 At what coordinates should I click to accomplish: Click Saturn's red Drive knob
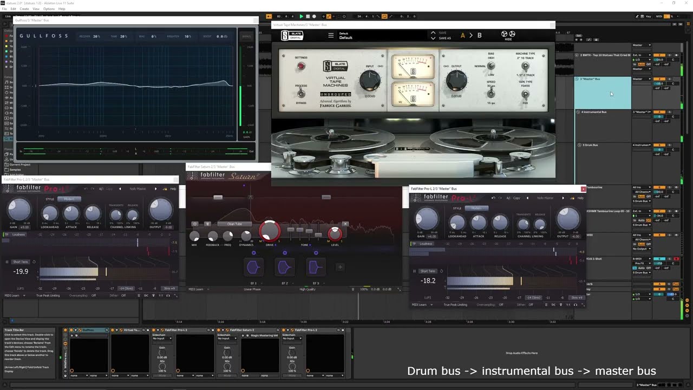270,231
